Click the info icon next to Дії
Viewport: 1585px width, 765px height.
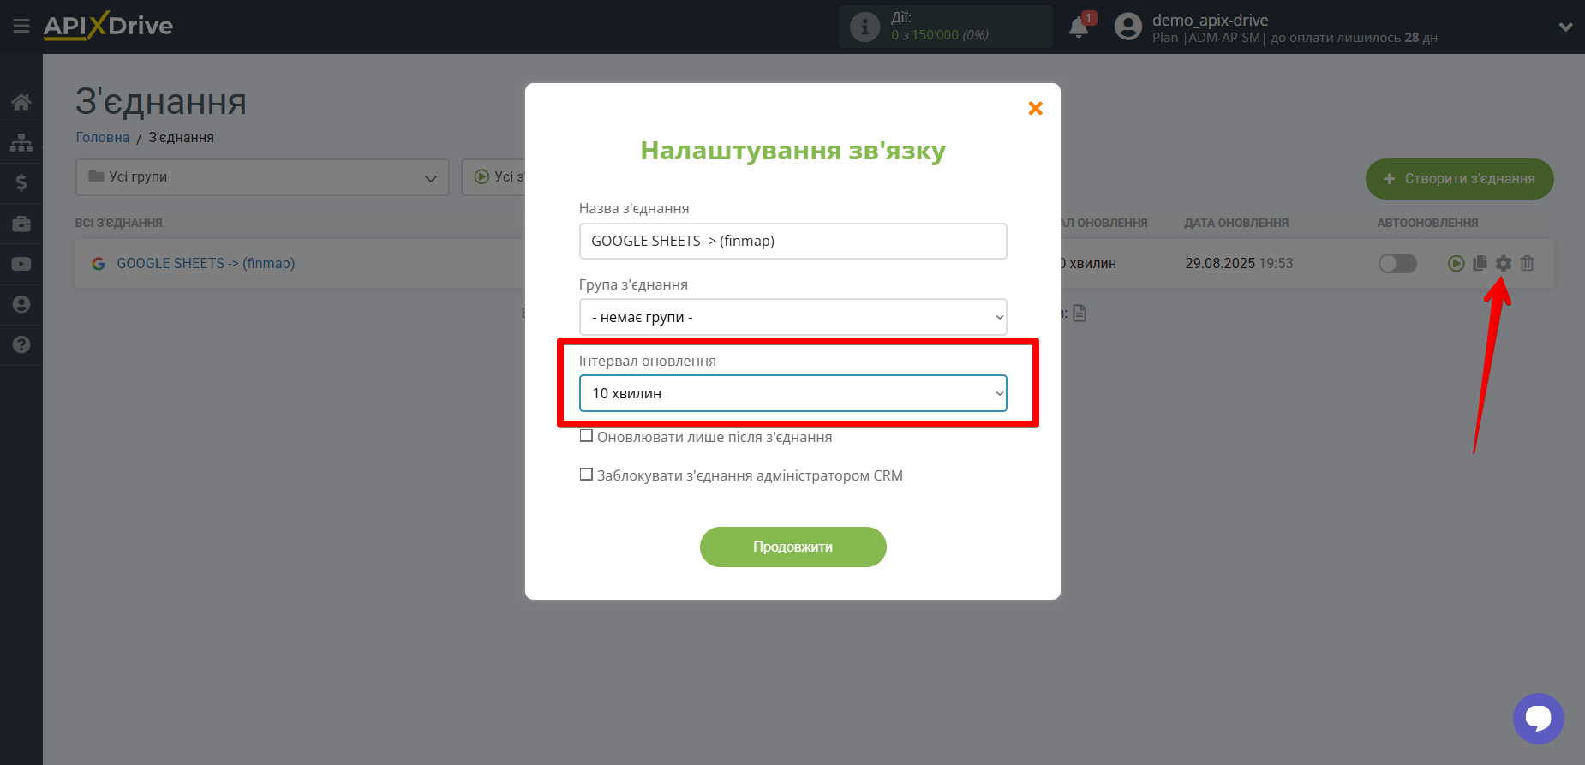(864, 27)
